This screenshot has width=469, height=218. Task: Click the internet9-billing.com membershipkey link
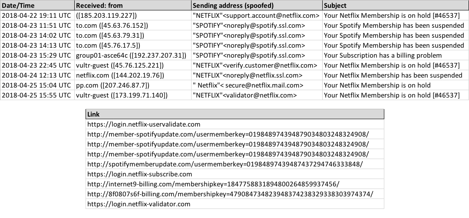[213, 184]
